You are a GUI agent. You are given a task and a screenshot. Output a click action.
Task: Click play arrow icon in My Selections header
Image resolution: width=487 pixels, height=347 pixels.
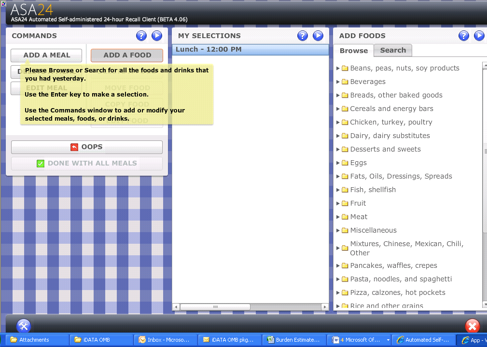318,36
